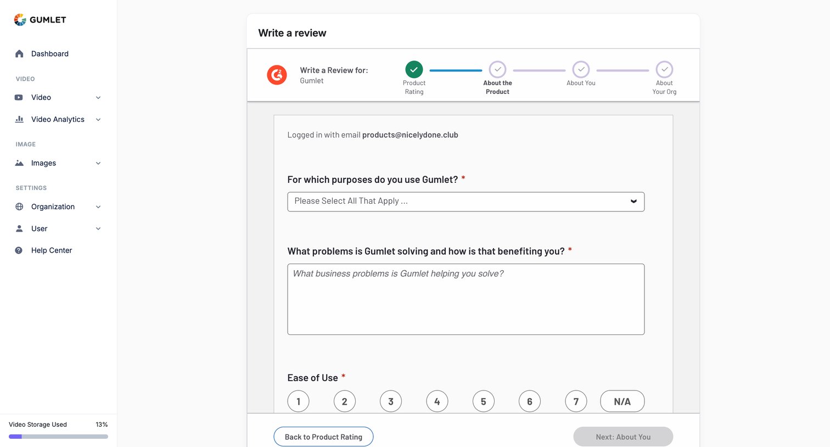Click the green Product Rating step checkmark
The height and width of the screenshot is (447, 830).
pos(414,70)
